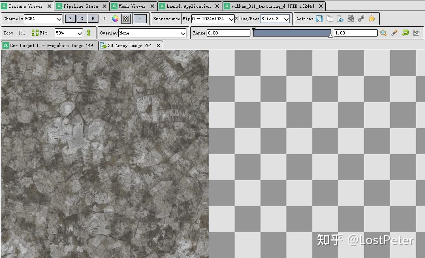Save the current texture to disk
The width and height of the screenshot is (425, 258).
[320, 19]
